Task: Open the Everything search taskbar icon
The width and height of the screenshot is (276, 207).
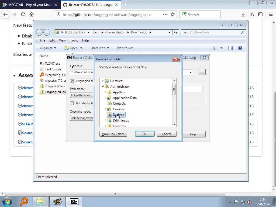Action: click(x=24, y=202)
